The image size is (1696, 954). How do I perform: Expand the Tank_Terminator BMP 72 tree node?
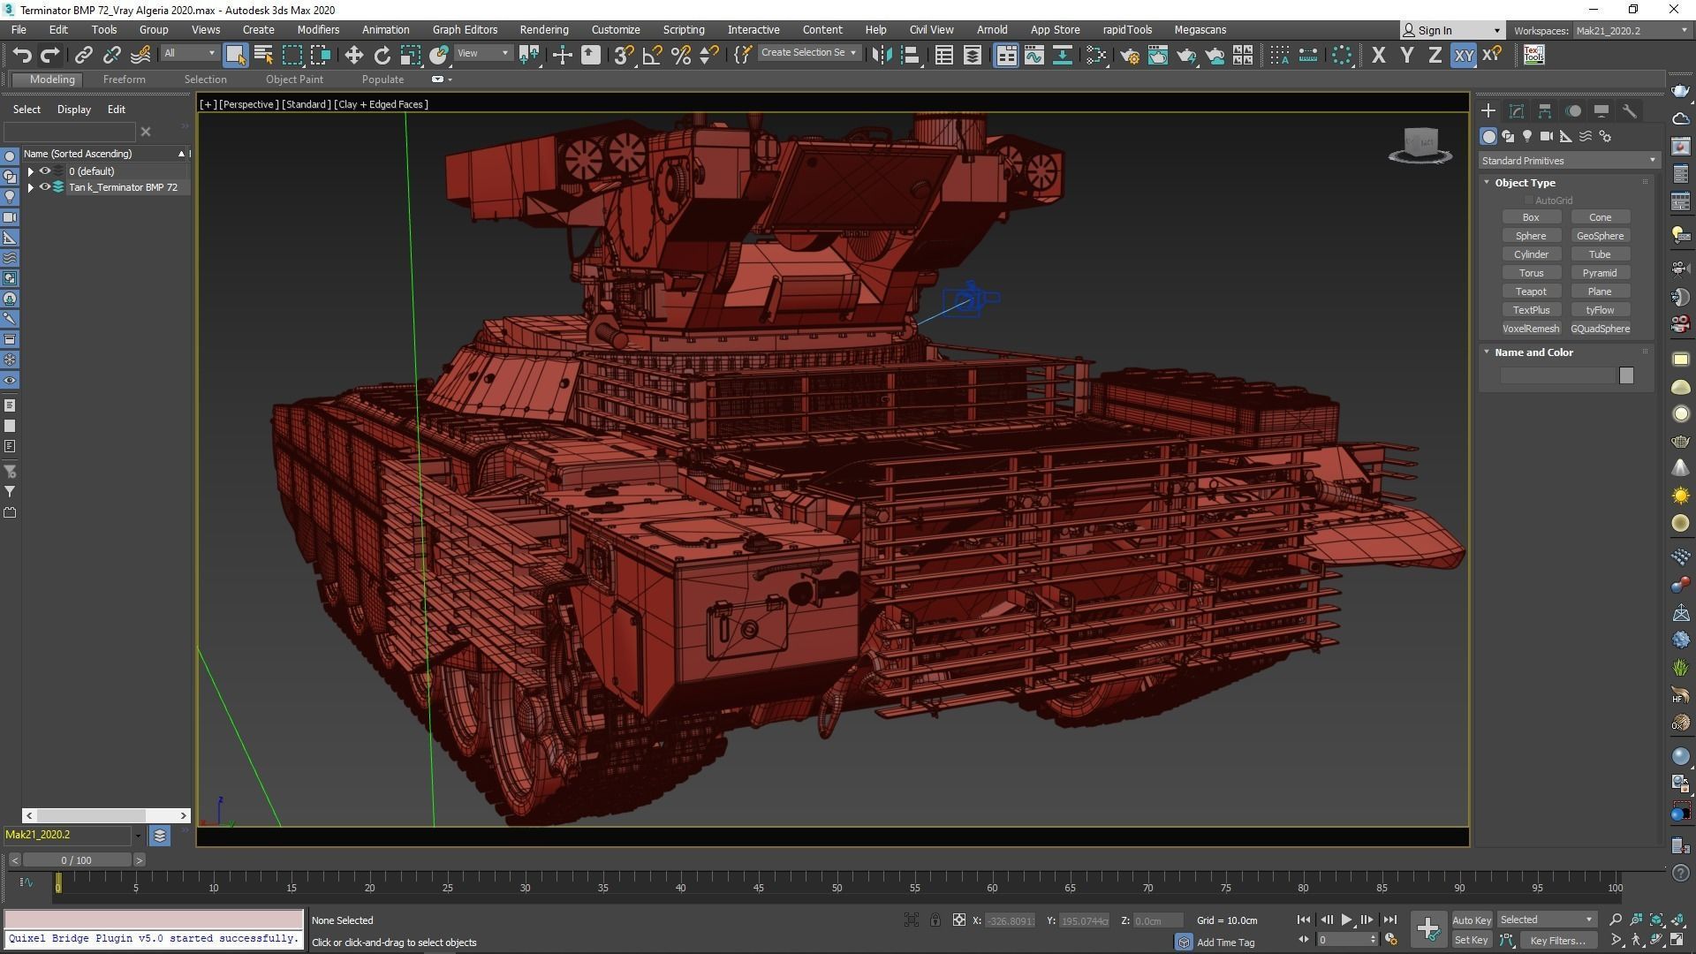(x=31, y=187)
